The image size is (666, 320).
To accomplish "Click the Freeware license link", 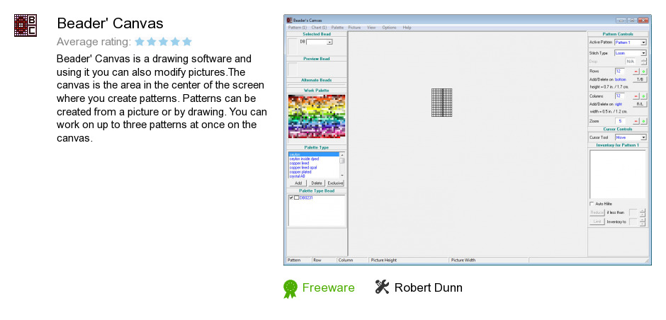I will [x=328, y=287].
